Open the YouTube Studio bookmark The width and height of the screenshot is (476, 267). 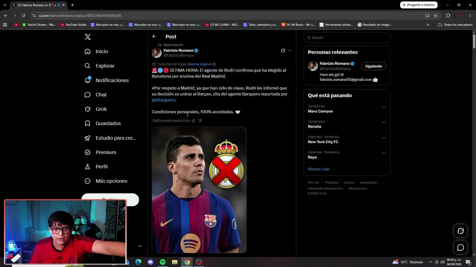[74, 25]
